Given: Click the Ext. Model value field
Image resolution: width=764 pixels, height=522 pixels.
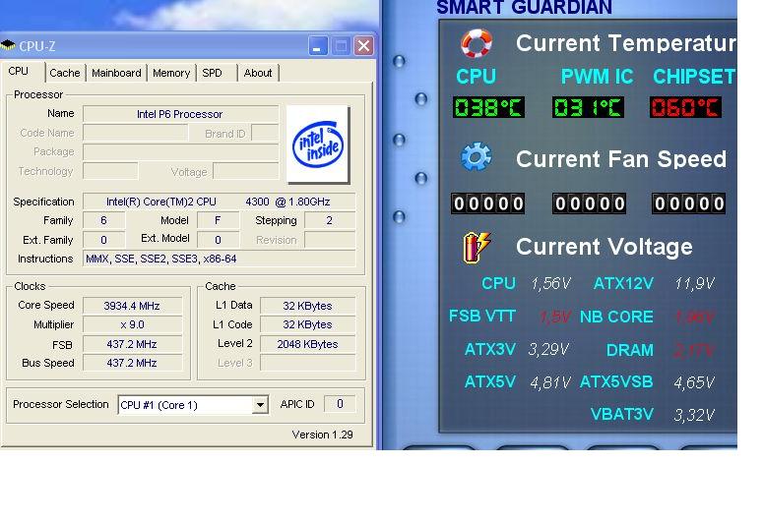Looking at the screenshot, I should pos(218,240).
